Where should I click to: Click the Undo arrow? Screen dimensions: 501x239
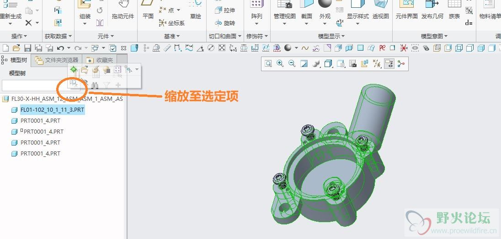[x=60, y=48]
